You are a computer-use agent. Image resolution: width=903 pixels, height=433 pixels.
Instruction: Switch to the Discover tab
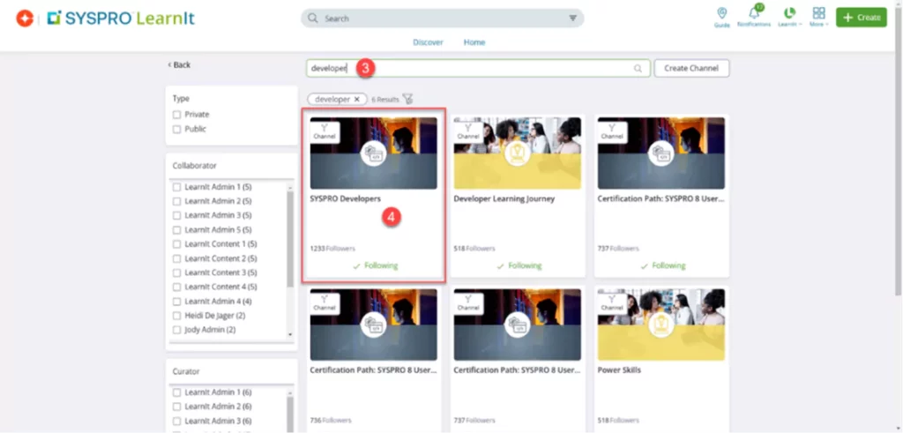[428, 42]
